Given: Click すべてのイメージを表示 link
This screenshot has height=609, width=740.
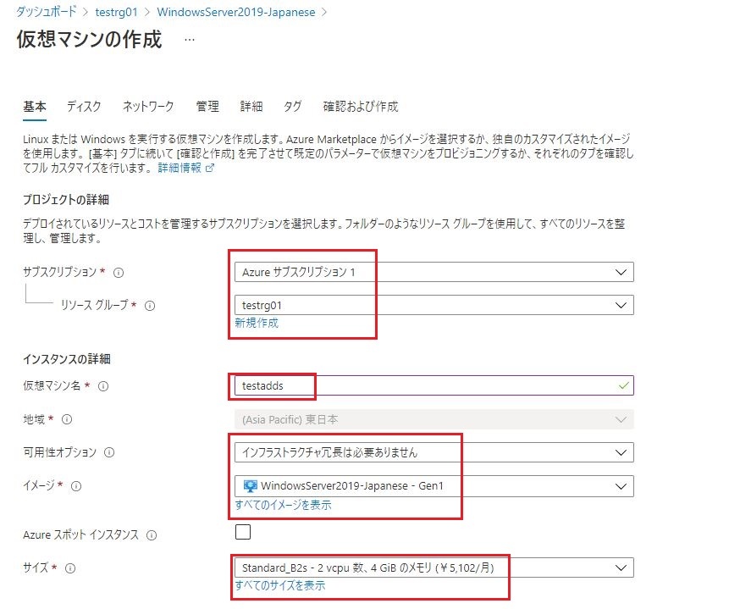Looking at the screenshot, I should [x=283, y=505].
